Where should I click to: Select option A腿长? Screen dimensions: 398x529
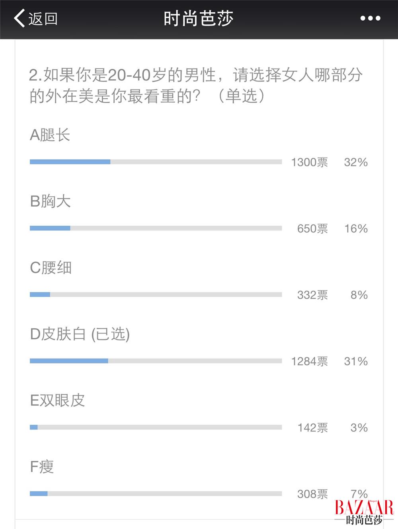50,135
